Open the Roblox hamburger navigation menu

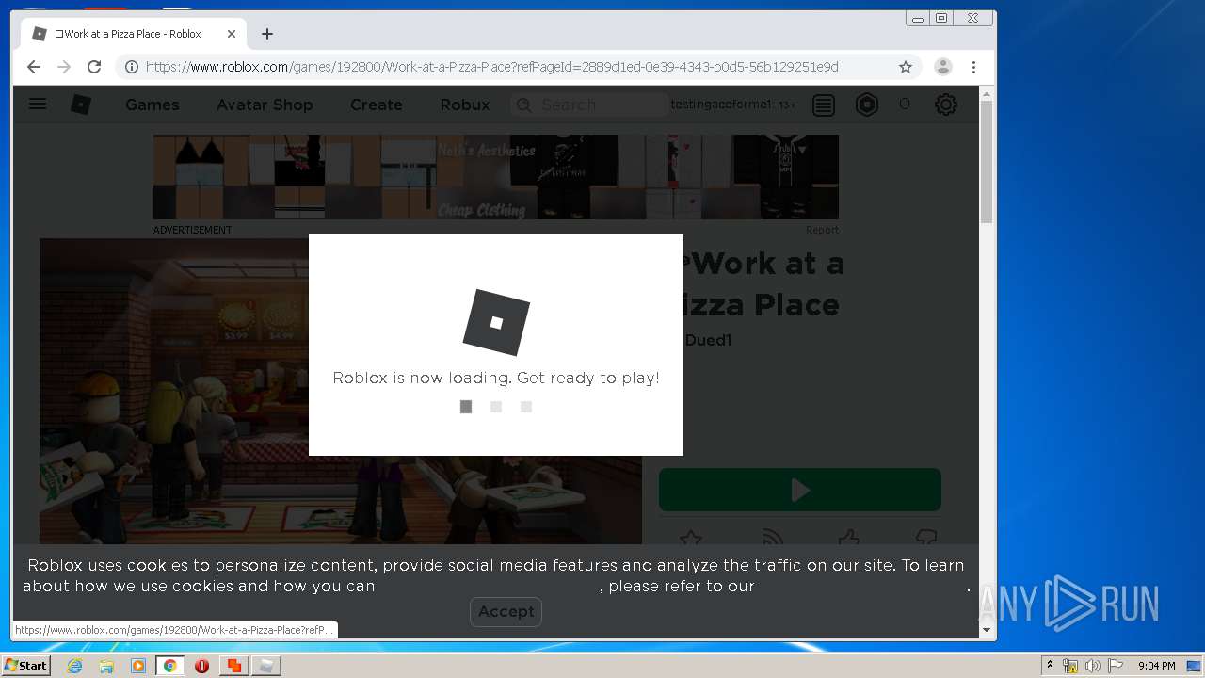(x=38, y=105)
